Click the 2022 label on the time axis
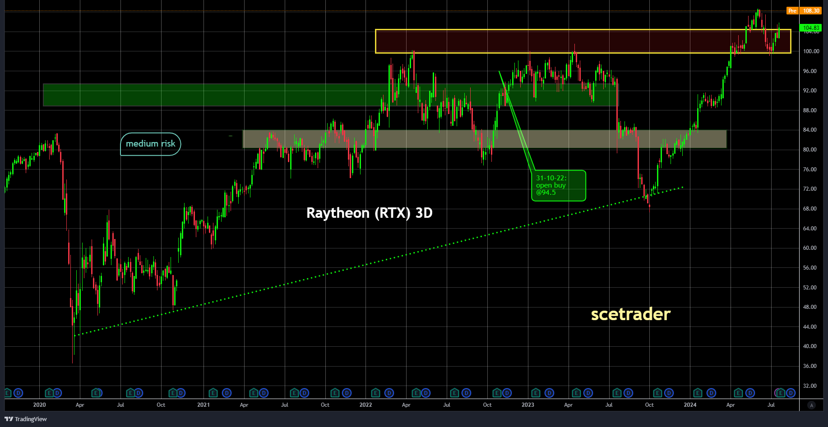Viewport: 828px width, 427px height. pyautogui.click(x=366, y=405)
